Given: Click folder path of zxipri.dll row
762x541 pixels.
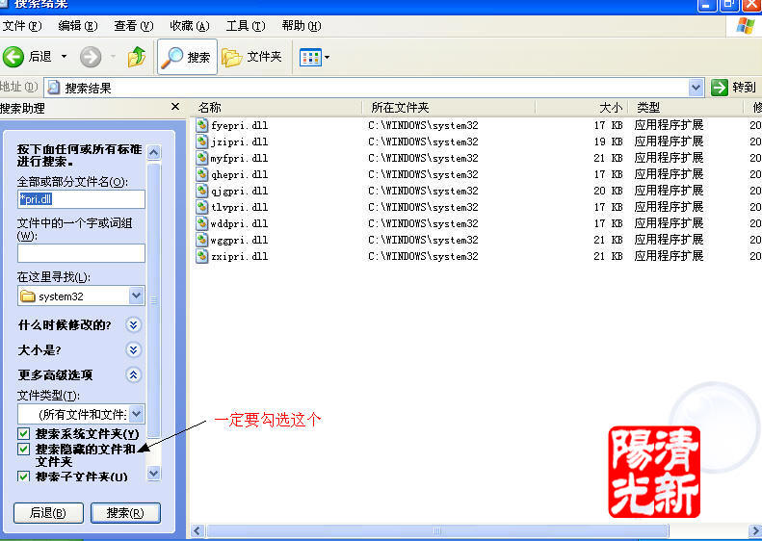Looking at the screenshot, I should [x=423, y=256].
